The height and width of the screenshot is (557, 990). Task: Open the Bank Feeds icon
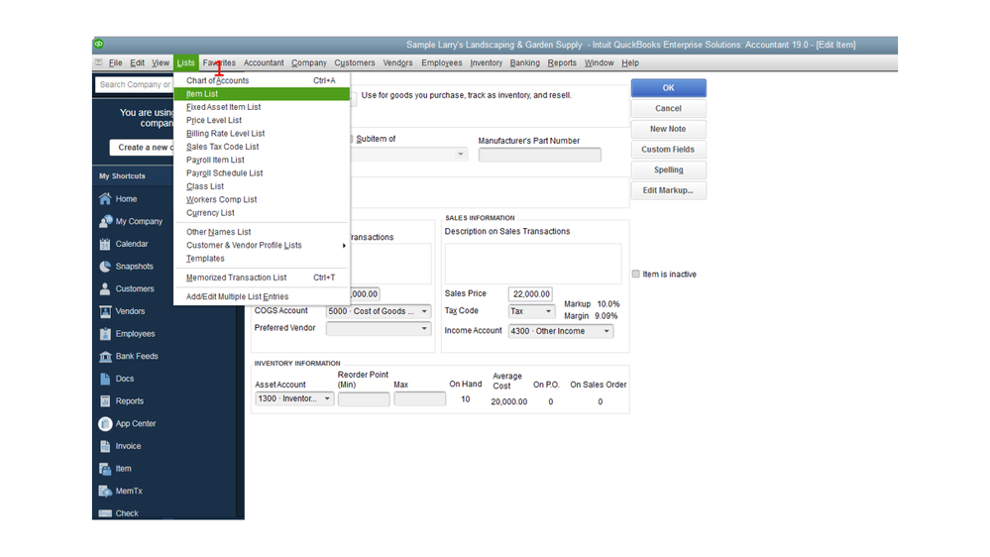[105, 356]
